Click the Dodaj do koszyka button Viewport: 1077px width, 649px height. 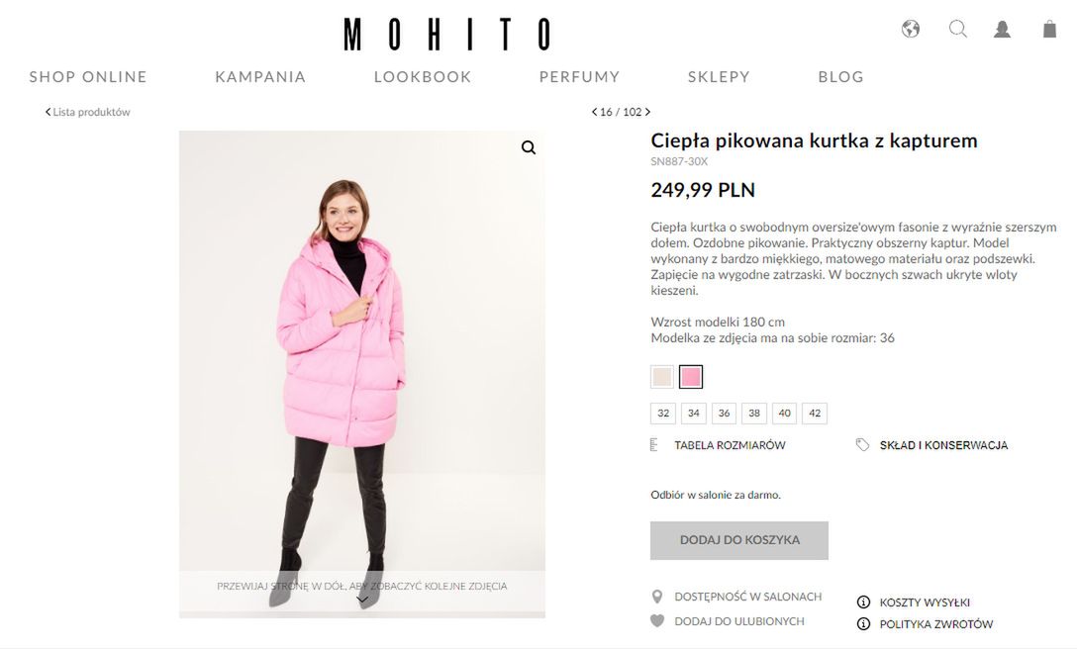(x=739, y=540)
